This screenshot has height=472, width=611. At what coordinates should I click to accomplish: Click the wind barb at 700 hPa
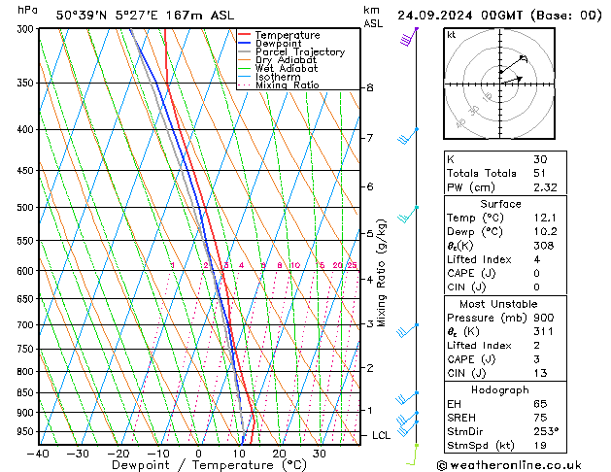(407, 330)
